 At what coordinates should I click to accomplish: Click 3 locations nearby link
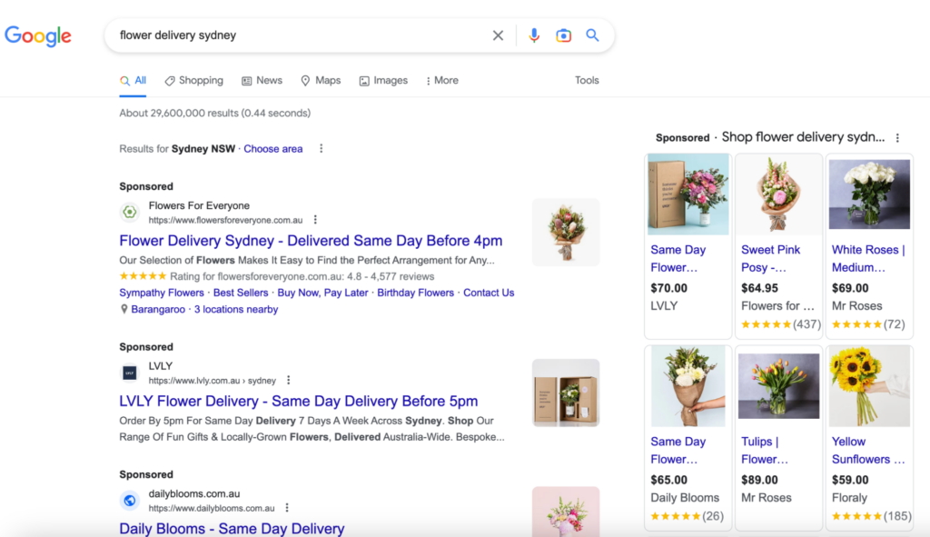click(236, 309)
